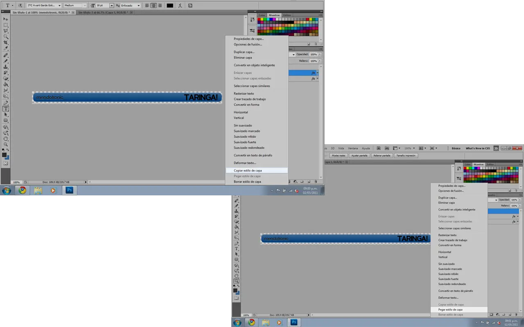Select the Pen tool in the upper window
Screen dimensions: 524x327
coord(6,103)
